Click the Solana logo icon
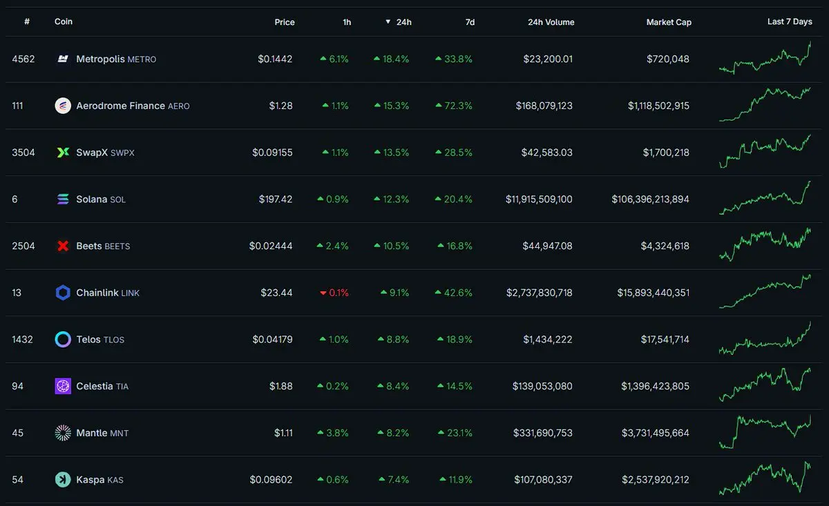Image resolution: width=829 pixels, height=506 pixels. pyautogui.click(x=63, y=199)
